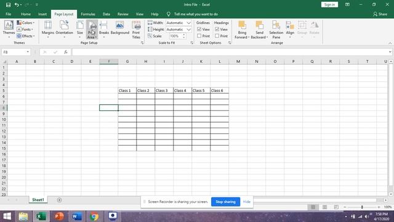
Task: Open PowerPoint from the taskbar
Action: pos(59,216)
